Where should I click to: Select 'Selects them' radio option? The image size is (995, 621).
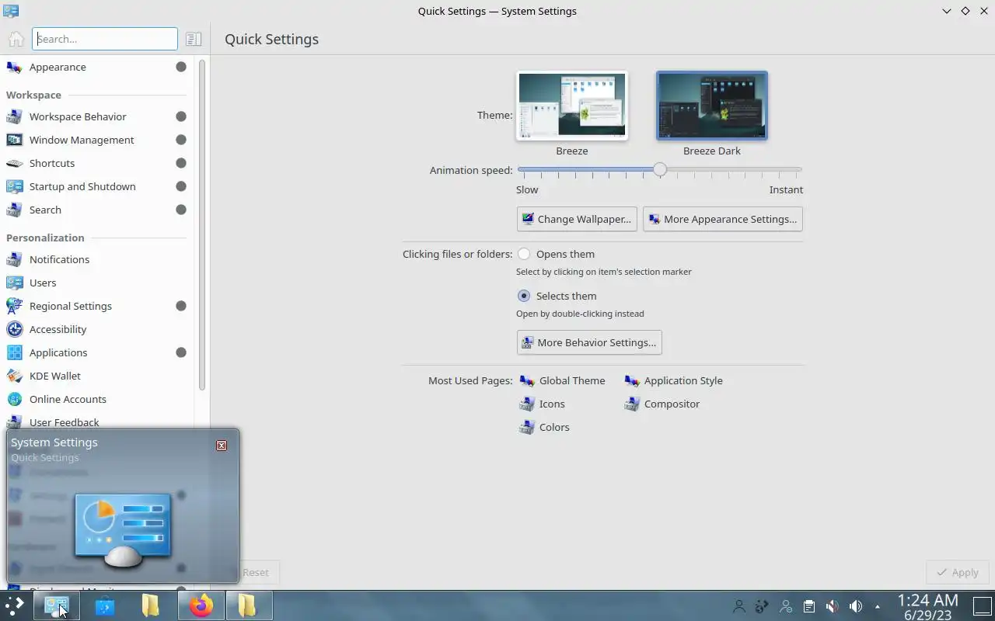(524, 296)
